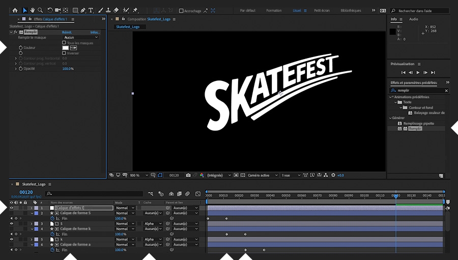Select the Zoom magnifier tool
The height and width of the screenshot is (260, 458).
pyautogui.click(x=40, y=10)
